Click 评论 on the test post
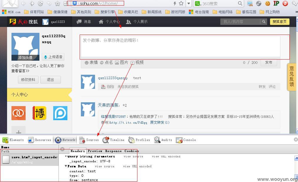298x182 pixels. coord(272,87)
